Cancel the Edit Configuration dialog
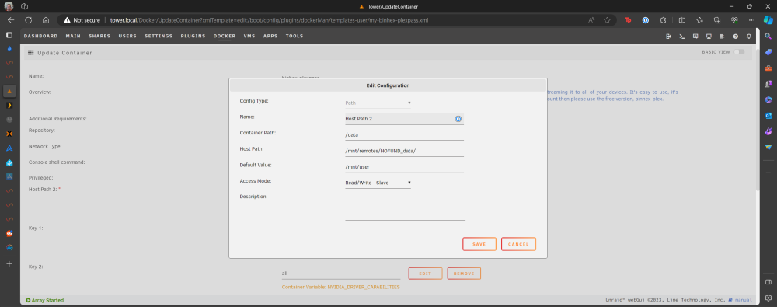This screenshot has height=307, width=777. tap(518, 244)
